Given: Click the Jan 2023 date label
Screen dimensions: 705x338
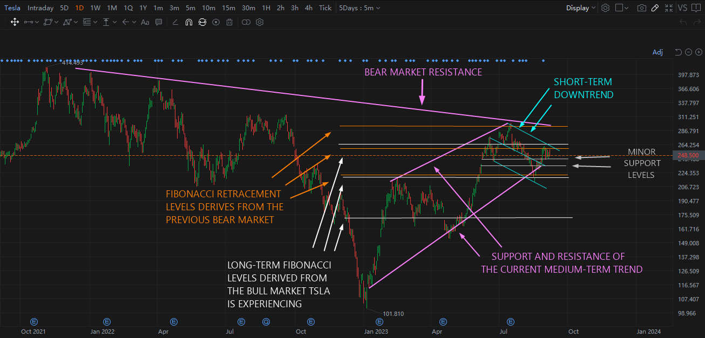Looking at the screenshot, I should click(x=376, y=332).
